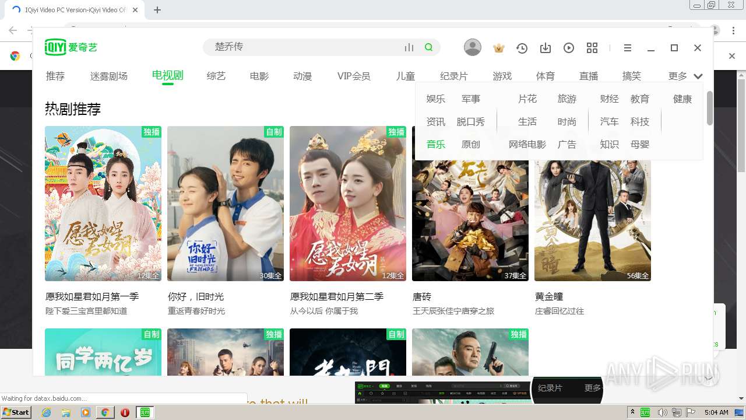The width and height of the screenshot is (746, 420).
Task: Click the Opera taskbar icon
Action: [125, 412]
